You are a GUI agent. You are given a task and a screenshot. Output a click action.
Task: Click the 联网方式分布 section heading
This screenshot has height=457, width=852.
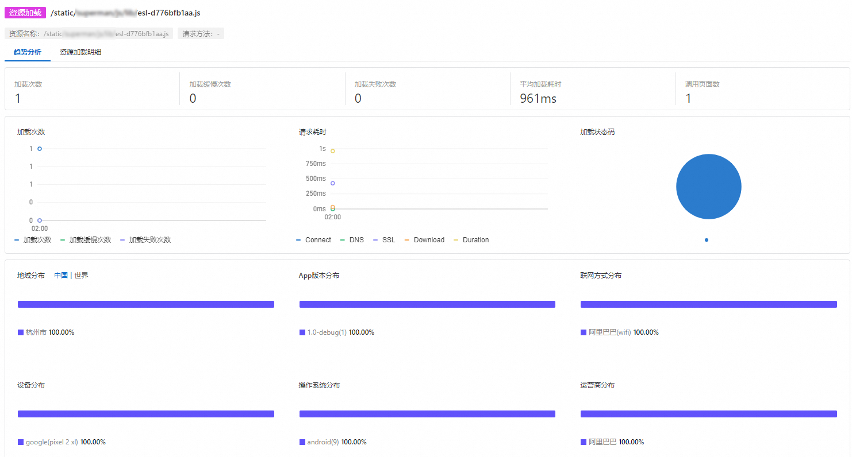coord(601,276)
